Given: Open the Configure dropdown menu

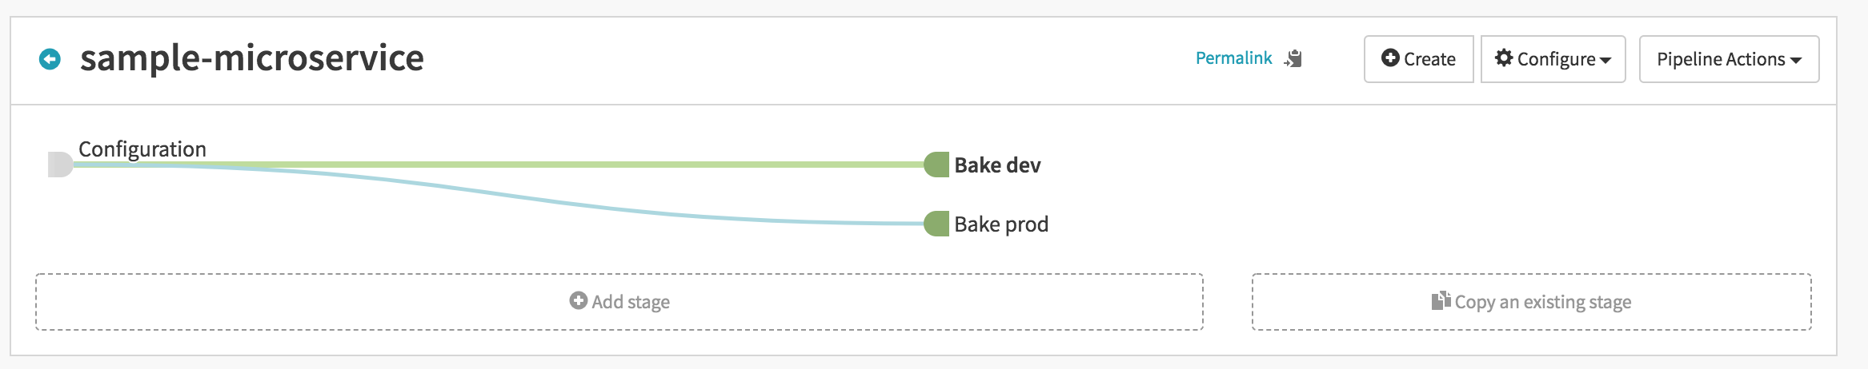Looking at the screenshot, I should [x=1553, y=59].
